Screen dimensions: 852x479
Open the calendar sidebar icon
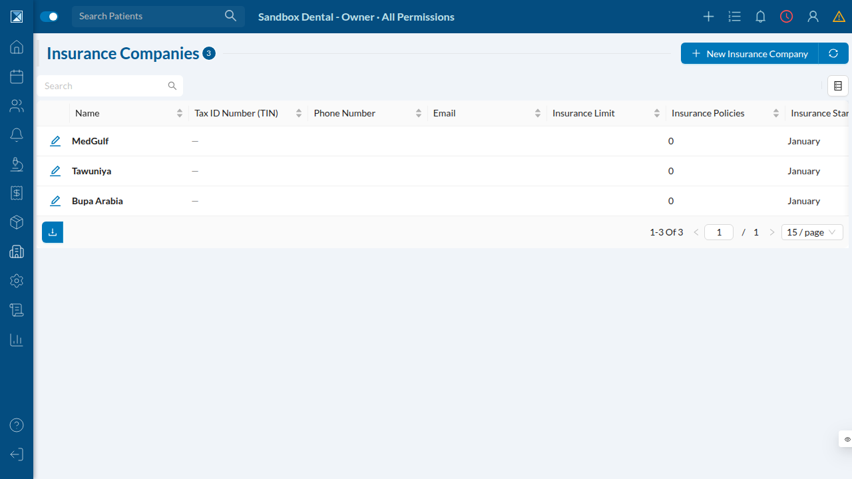(x=17, y=77)
